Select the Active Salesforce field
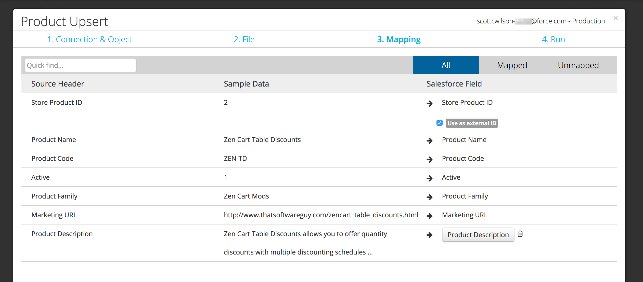643x282 pixels. point(451,177)
